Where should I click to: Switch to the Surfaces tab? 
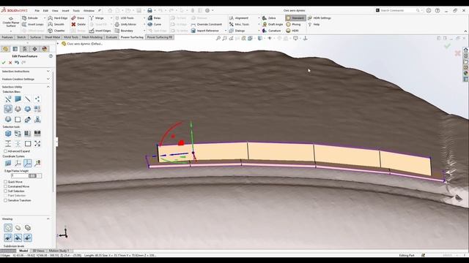pos(35,37)
